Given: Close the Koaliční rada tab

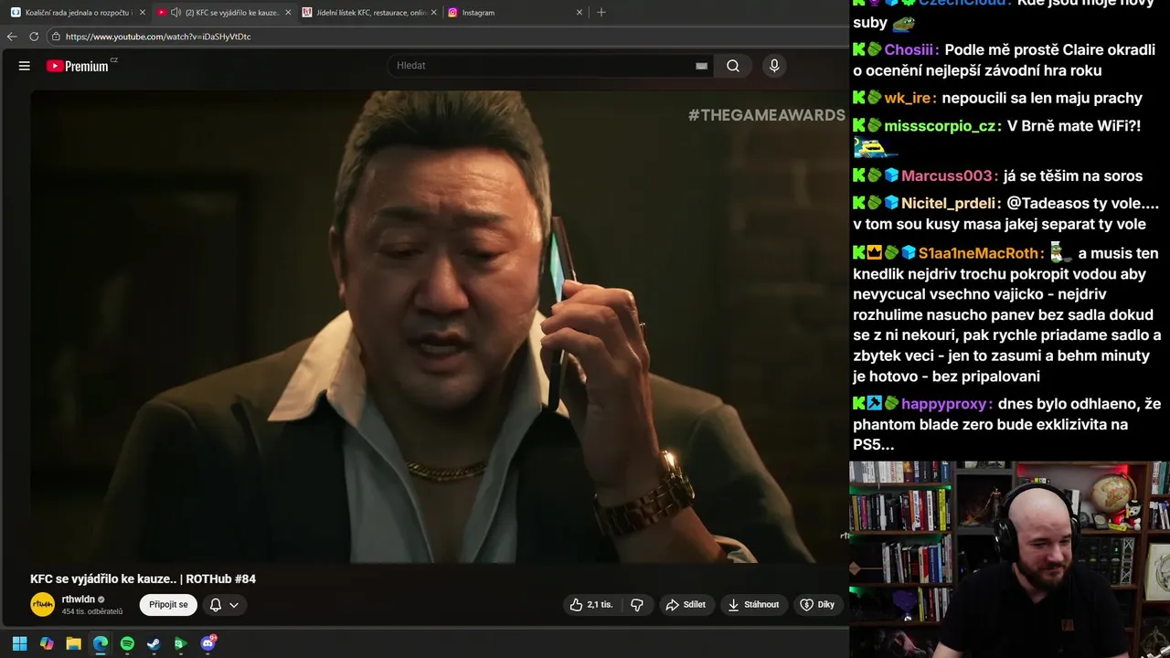Looking at the screenshot, I should pyautogui.click(x=143, y=13).
